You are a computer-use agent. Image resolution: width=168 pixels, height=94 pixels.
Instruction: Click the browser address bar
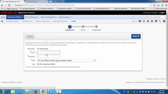pyautogui.click(x=80, y=5)
